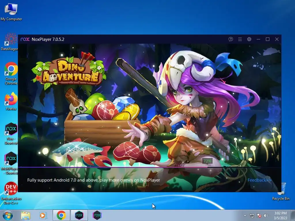
Task: Switch to Chrome in the taskbar
Action: click(61, 215)
